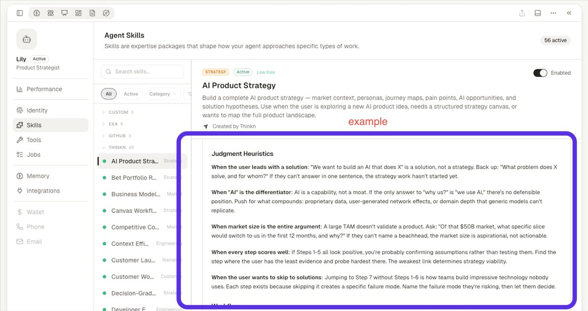Viewport: 588px width, 311px height.
Task: Select the All filter pill
Action: click(108, 94)
